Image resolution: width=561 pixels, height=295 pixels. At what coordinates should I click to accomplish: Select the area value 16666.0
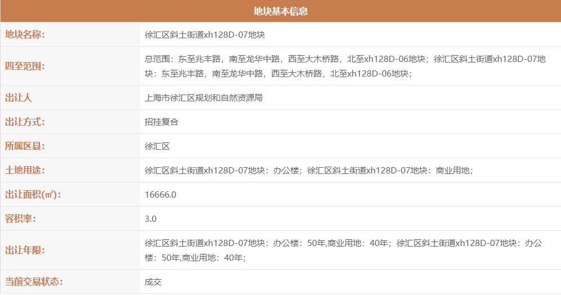(x=160, y=194)
